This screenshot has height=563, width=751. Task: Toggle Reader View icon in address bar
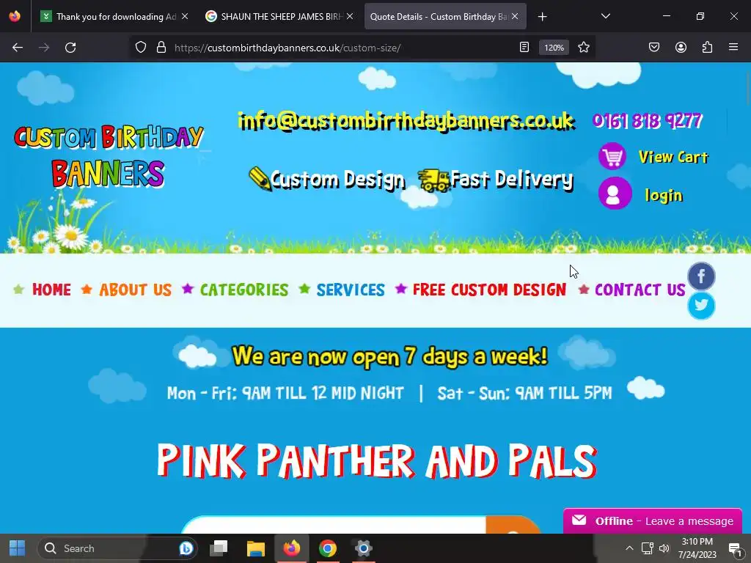coord(524,48)
